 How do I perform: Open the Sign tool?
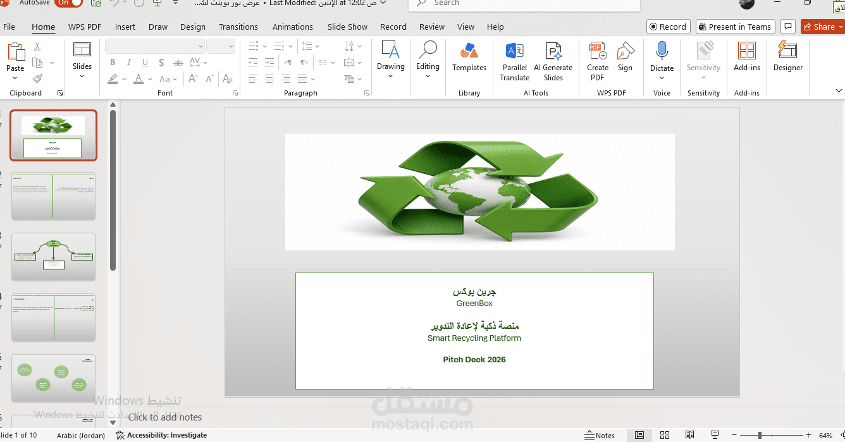[625, 57]
